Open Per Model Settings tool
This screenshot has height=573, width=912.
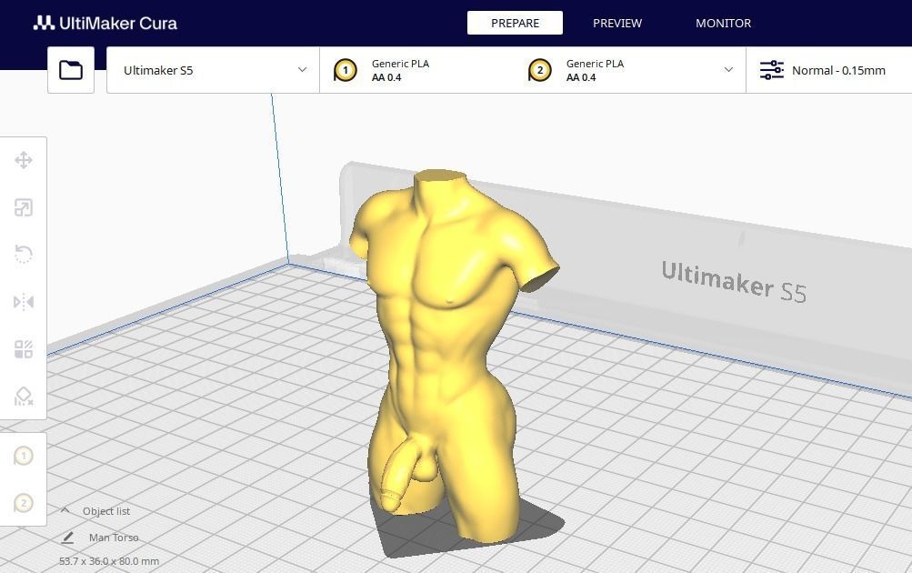[x=24, y=349]
